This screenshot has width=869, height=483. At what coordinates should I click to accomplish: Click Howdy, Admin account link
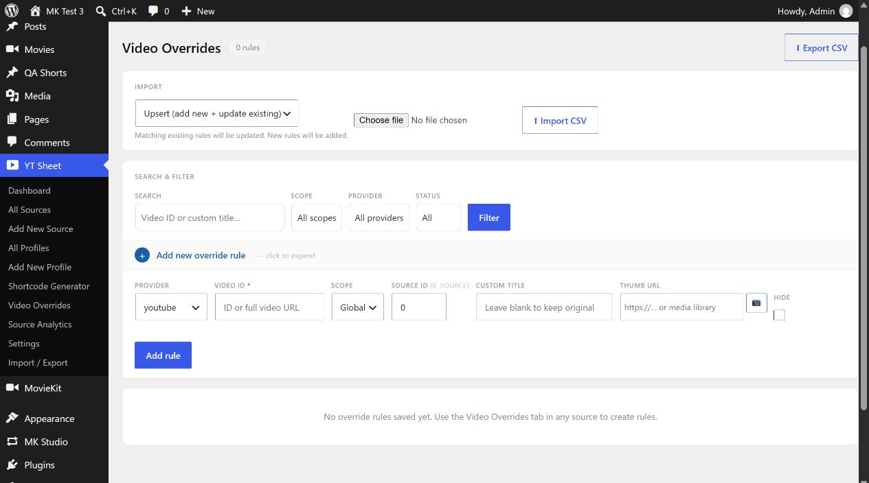point(815,11)
